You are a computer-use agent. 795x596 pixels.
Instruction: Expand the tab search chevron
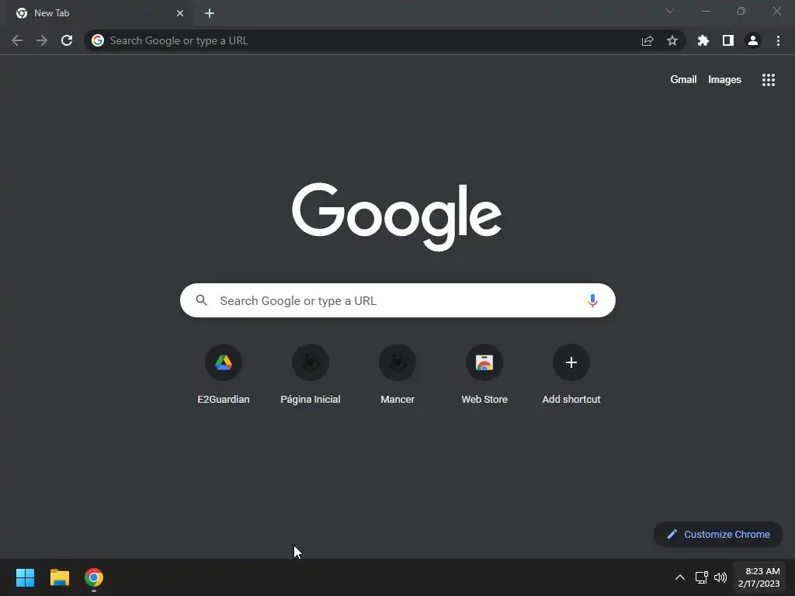(x=670, y=11)
